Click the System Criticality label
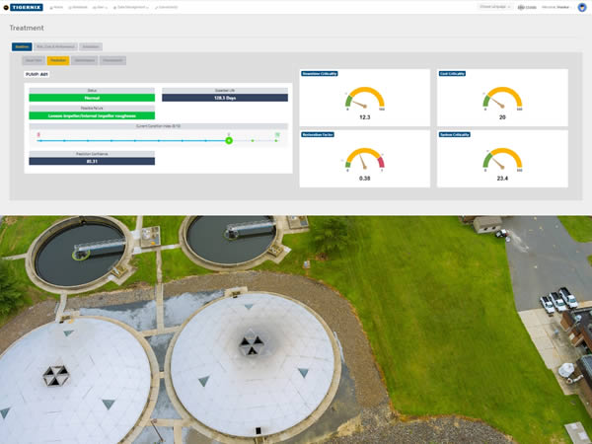592x444 pixels. pos(454,134)
